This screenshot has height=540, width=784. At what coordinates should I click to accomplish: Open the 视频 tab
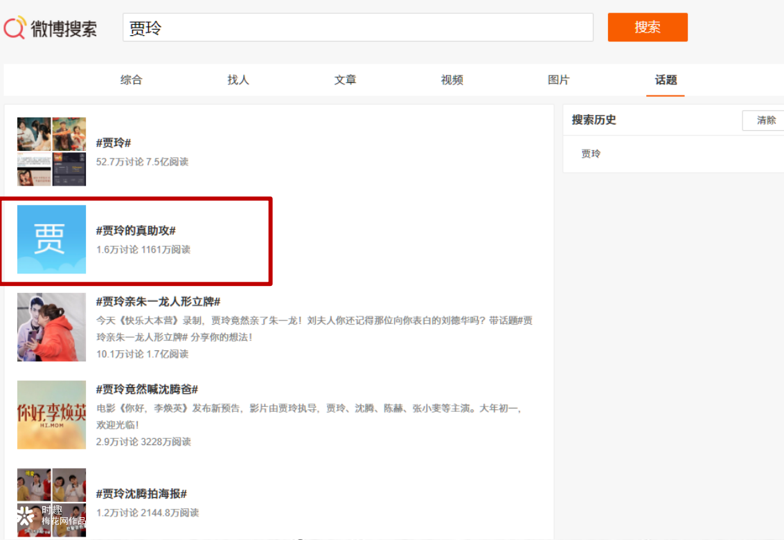(x=452, y=80)
